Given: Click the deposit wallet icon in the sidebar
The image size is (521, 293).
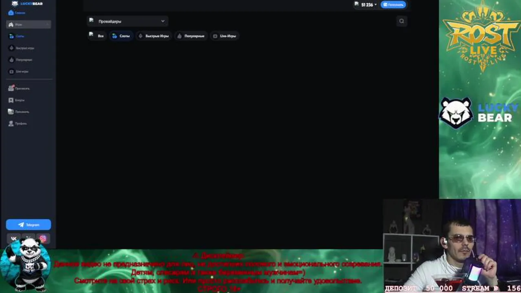Looking at the screenshot, I should pyautogui.click(x=11, y=112).
